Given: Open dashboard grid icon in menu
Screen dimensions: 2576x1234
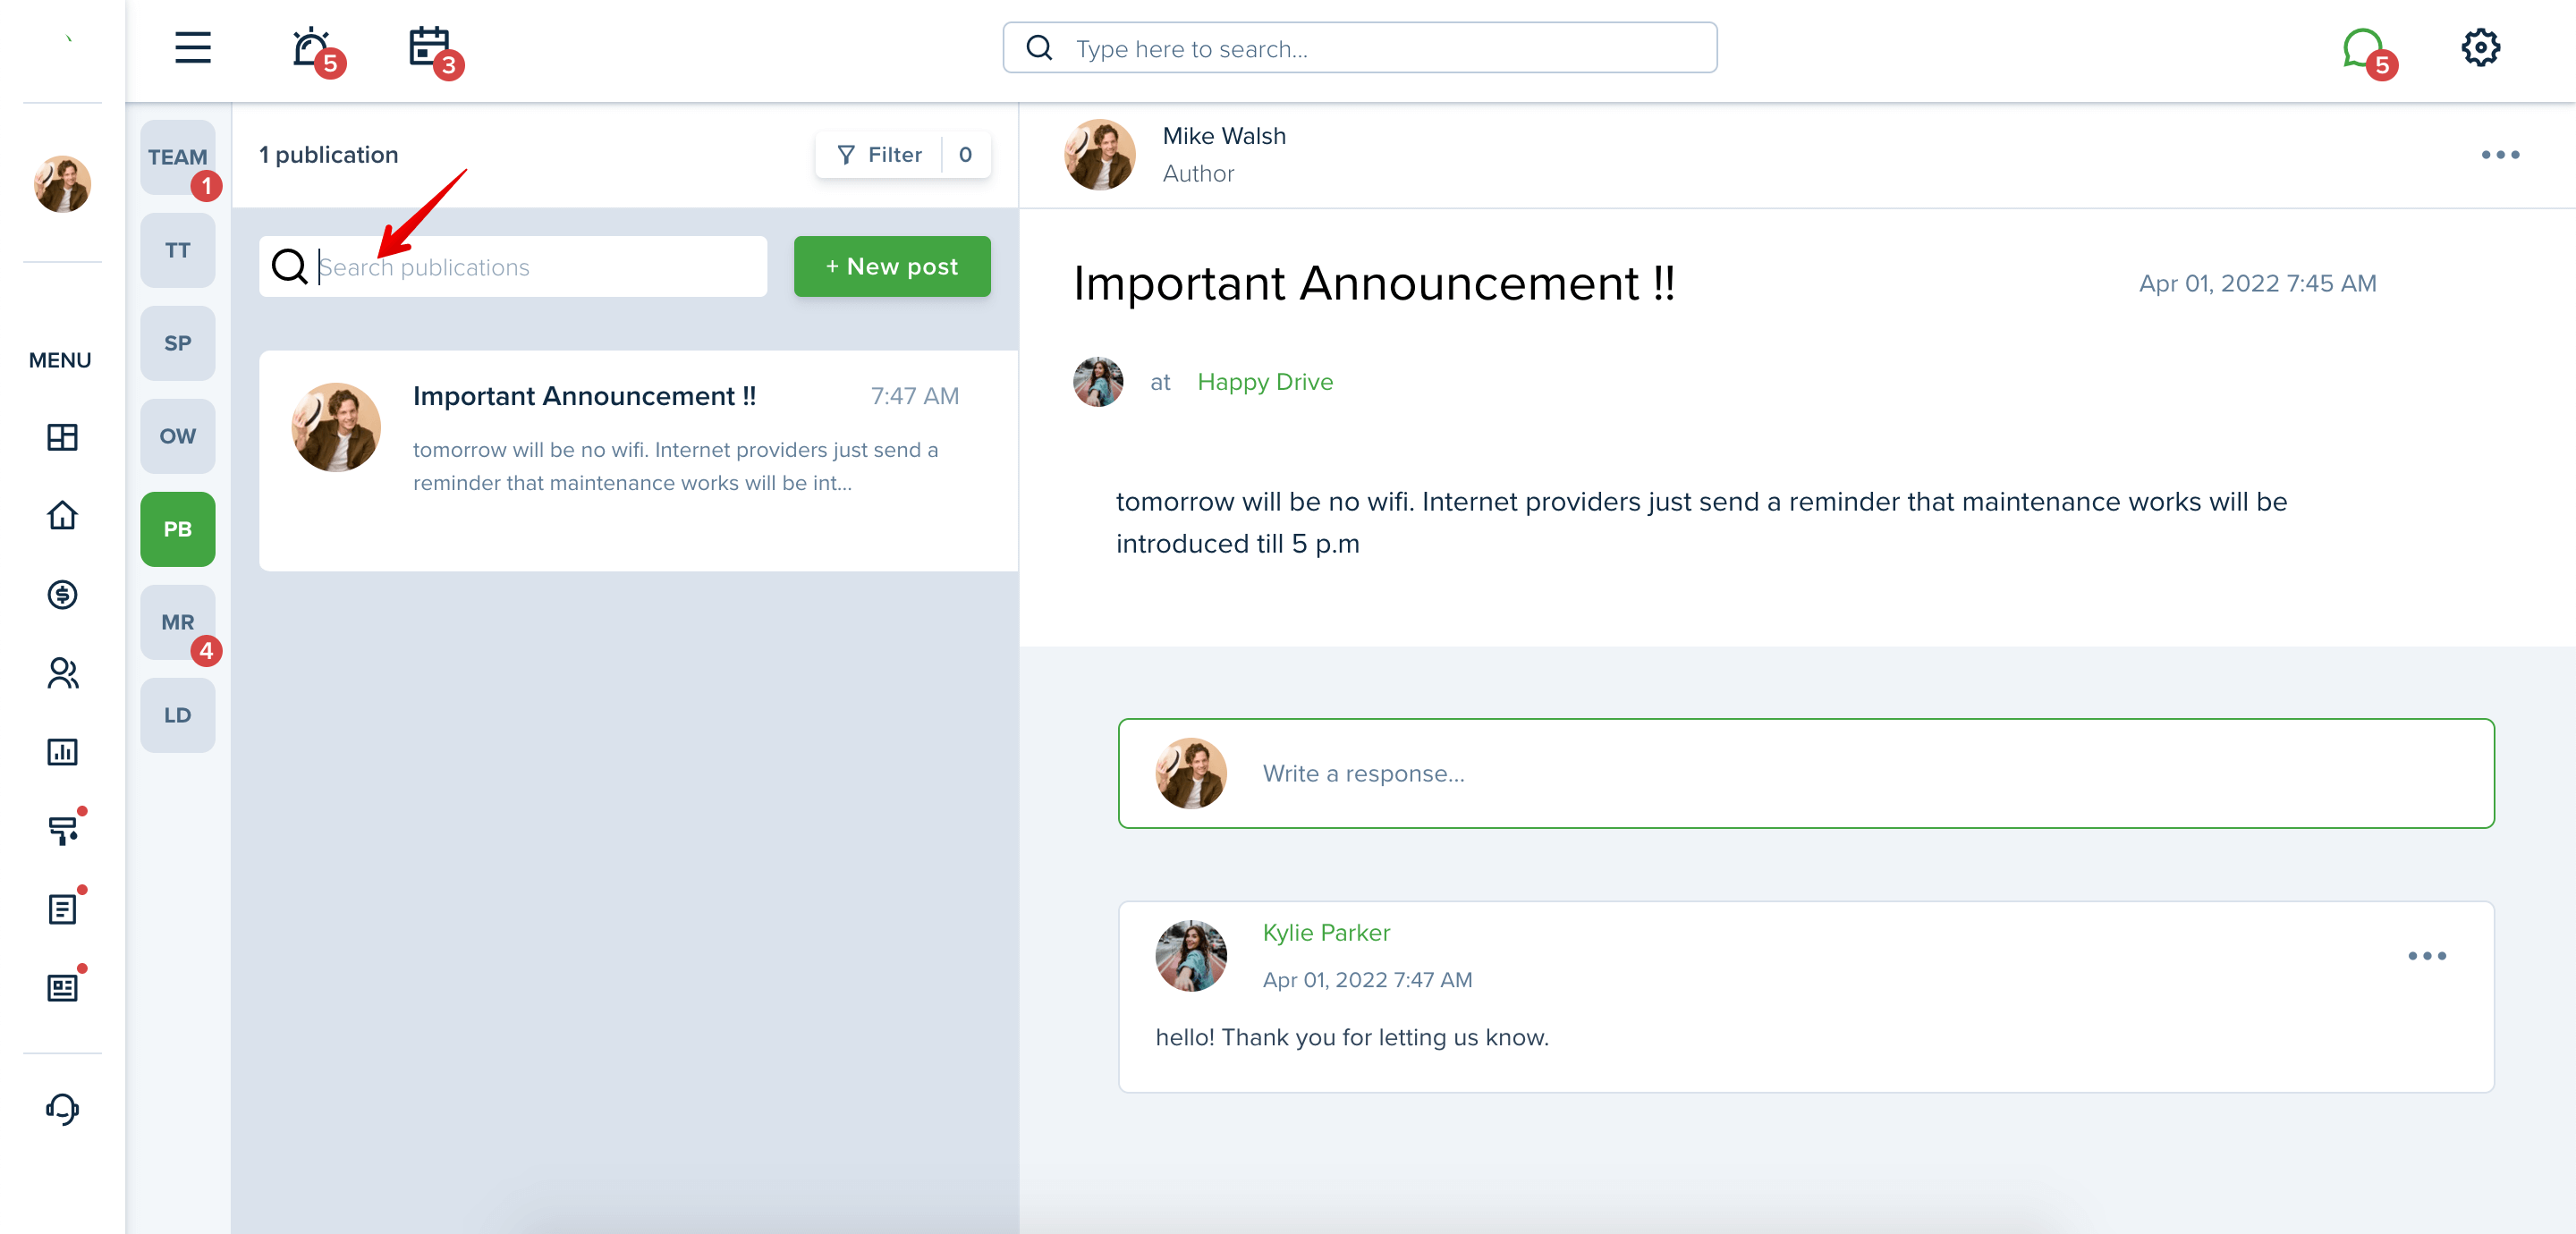Looking at the screenshot, I should 62,437.
